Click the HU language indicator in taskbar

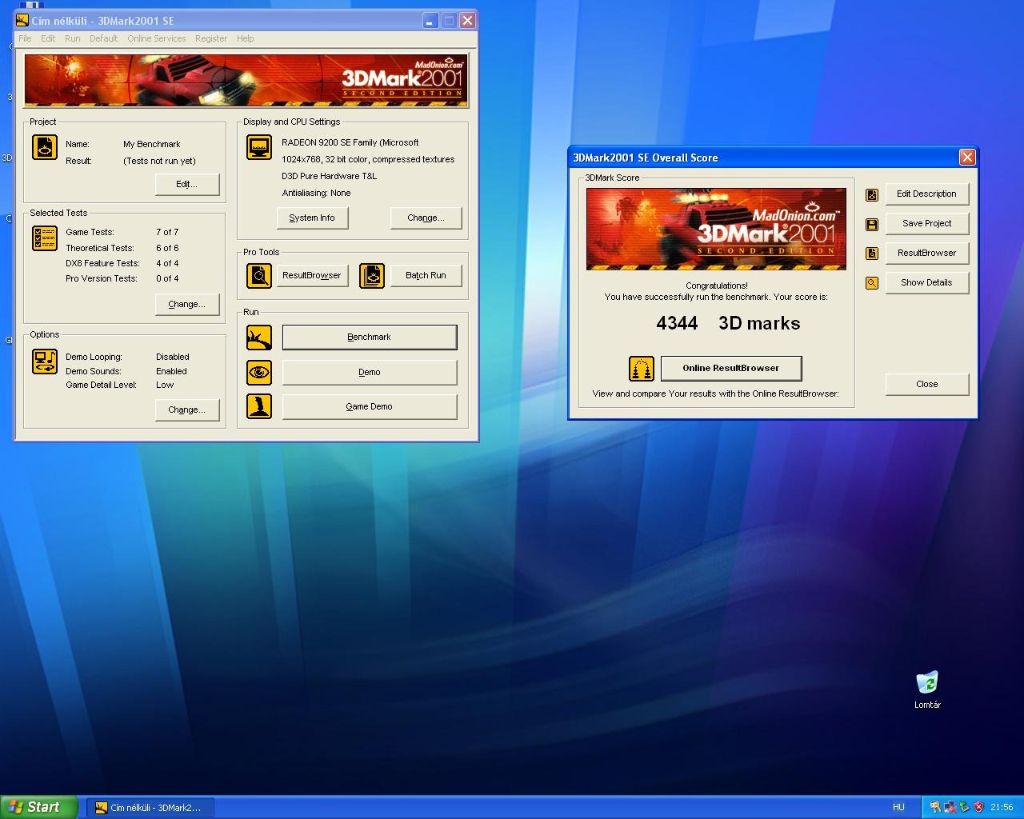click(x=898, y=807)
